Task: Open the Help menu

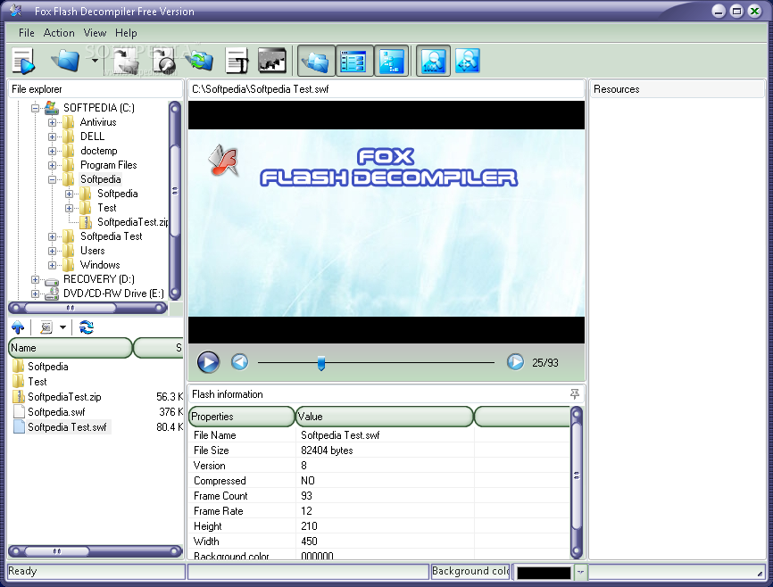Action: pyautogui.click(x=126, y=33)
